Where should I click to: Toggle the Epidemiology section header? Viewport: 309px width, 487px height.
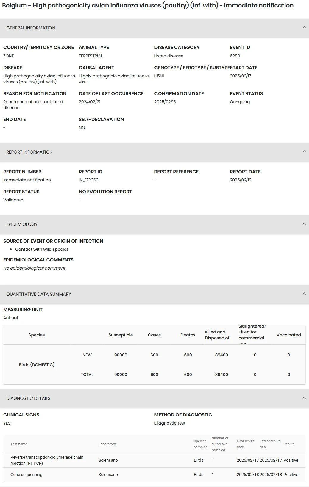[154, 224]
